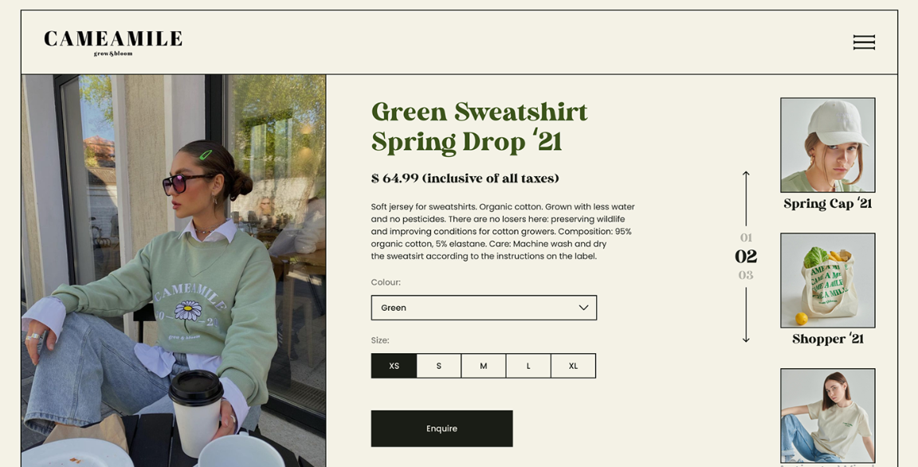Choose size S from the size row

[x=438, y=365]
